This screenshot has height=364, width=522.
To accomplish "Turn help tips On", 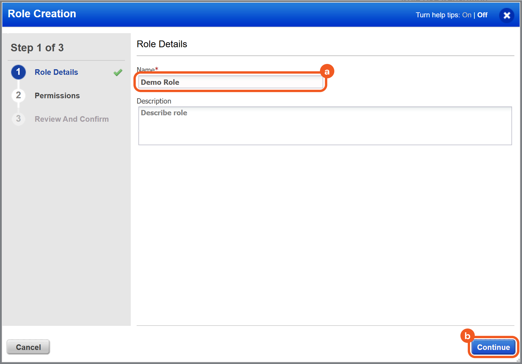I will (467, 15).
